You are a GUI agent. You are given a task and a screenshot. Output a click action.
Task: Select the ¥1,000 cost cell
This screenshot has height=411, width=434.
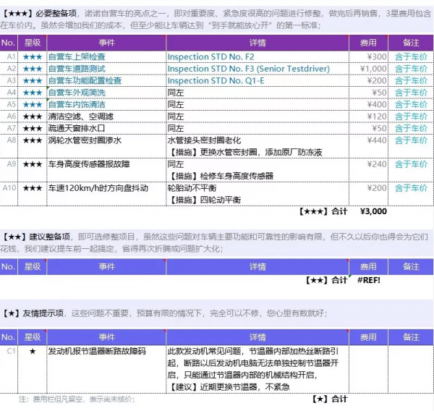coord(368,69)
